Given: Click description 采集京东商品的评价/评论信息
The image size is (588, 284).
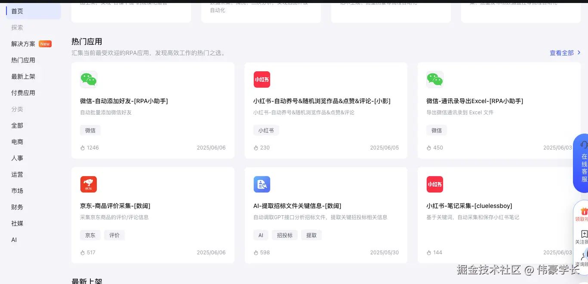Looking at the screenshot, I should coord(114,217).
